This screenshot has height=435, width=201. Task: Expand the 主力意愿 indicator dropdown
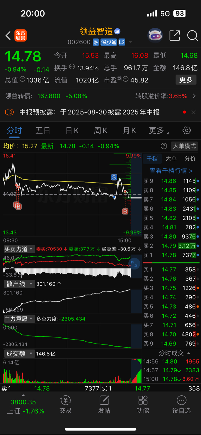[x=19, y=319]
